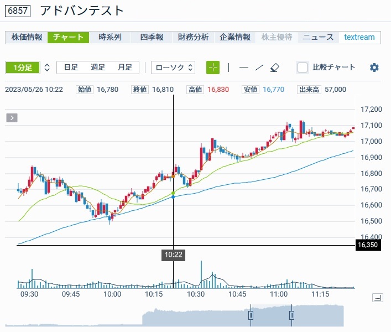Switch to 日足 daily interval

pyautogui.click(x=71, y=68)
